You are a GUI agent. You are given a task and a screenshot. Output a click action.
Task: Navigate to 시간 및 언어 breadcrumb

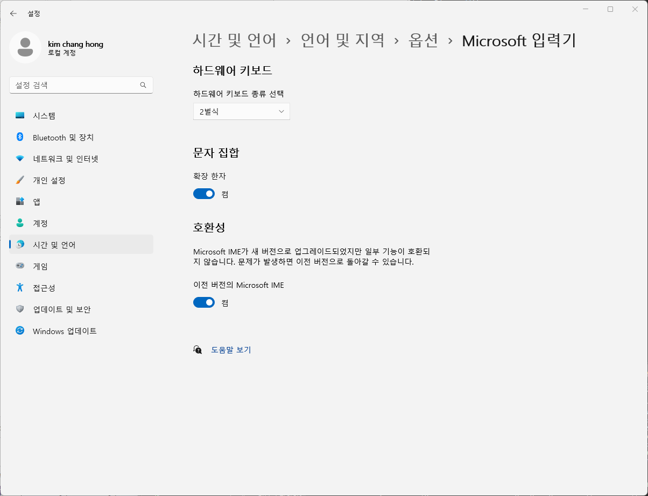pyautogui.click(x=235, y=40)
